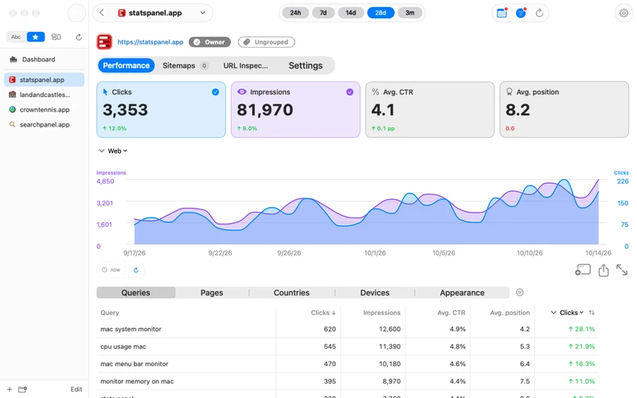Open the blue filter icon in toolbar
637x398 pixels.
click(521, 13)
